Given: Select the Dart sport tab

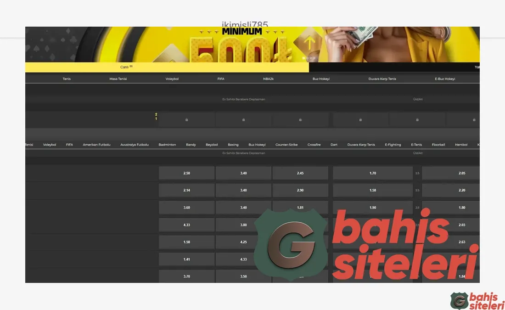Looking at the screenshot, I should (334, 145).
